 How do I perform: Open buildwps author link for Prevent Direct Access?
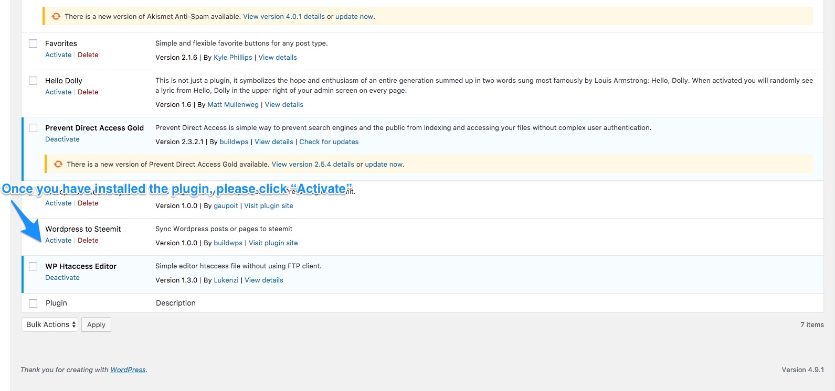(x=234, y=142)
